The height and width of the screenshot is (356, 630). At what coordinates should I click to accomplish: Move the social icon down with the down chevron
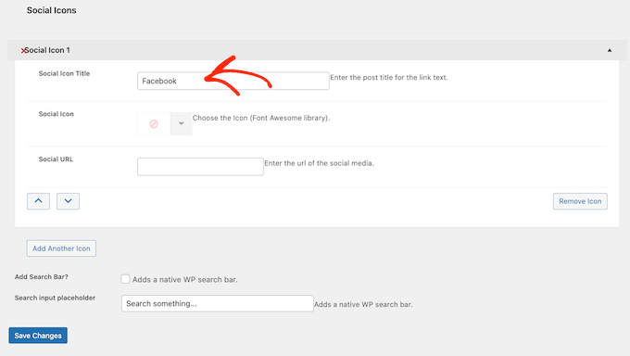(68, 201)
